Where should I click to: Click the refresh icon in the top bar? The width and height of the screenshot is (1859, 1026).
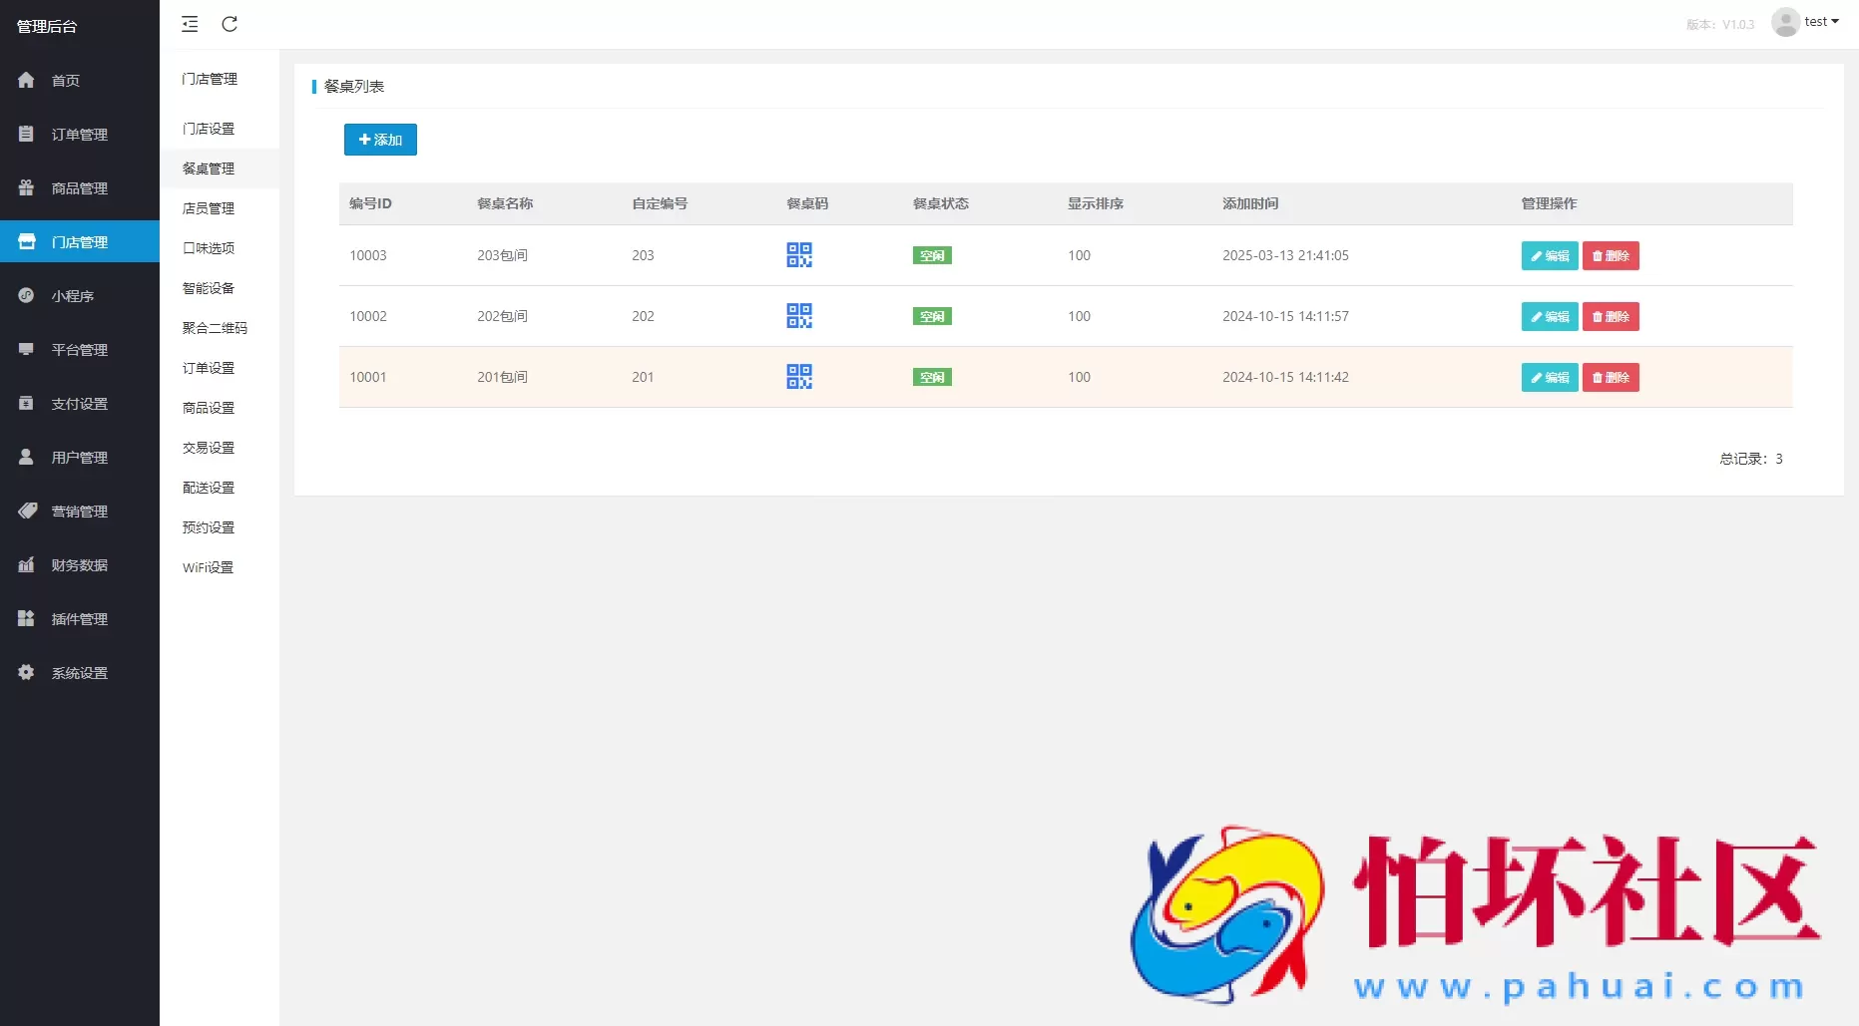pyautogui.click(x=230, y=24)
